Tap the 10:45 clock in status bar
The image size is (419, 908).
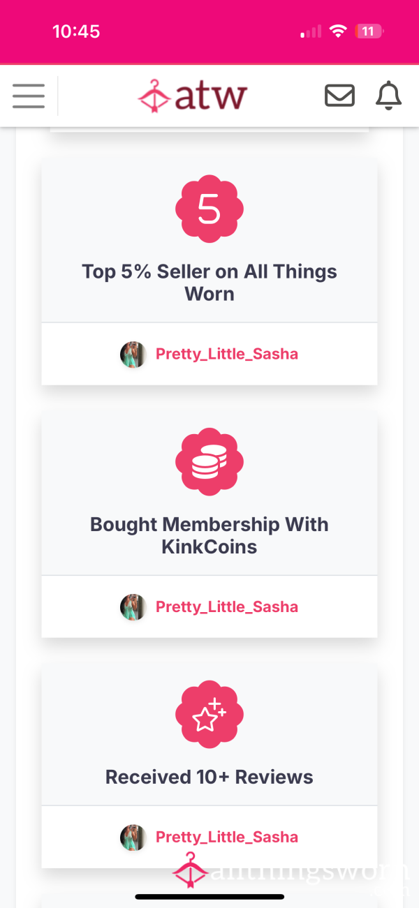[76, 31]
